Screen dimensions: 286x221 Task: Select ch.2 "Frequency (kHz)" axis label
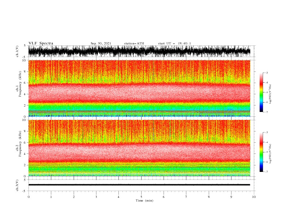point(20,144)
